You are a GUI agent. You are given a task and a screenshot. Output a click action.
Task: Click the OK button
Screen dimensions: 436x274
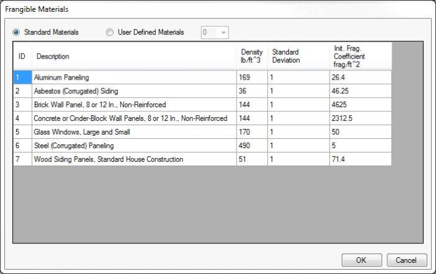(361, 260)
